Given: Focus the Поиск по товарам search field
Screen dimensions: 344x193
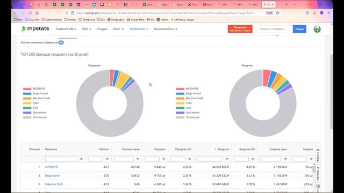Looking at the screenshot, I should 275,29.
